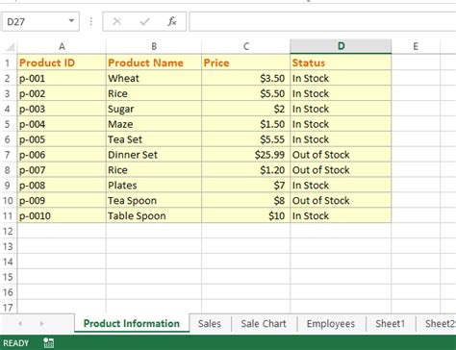Click the Table Spoon cell
Image resolution: width=456 pixels, height=350 pixels.
(154, 215)
